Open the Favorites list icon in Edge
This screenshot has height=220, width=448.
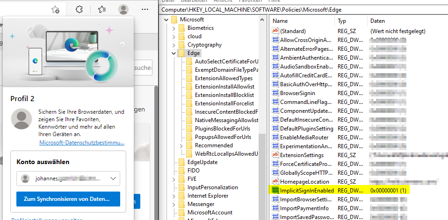click(102, 10)
